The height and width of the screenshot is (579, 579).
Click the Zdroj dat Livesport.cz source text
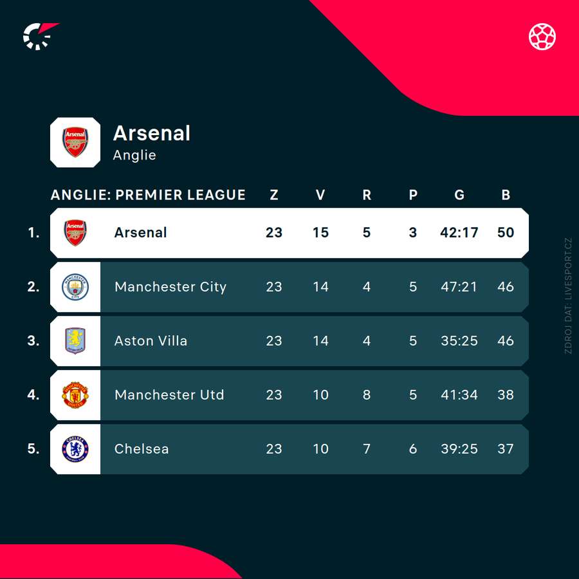567,296
